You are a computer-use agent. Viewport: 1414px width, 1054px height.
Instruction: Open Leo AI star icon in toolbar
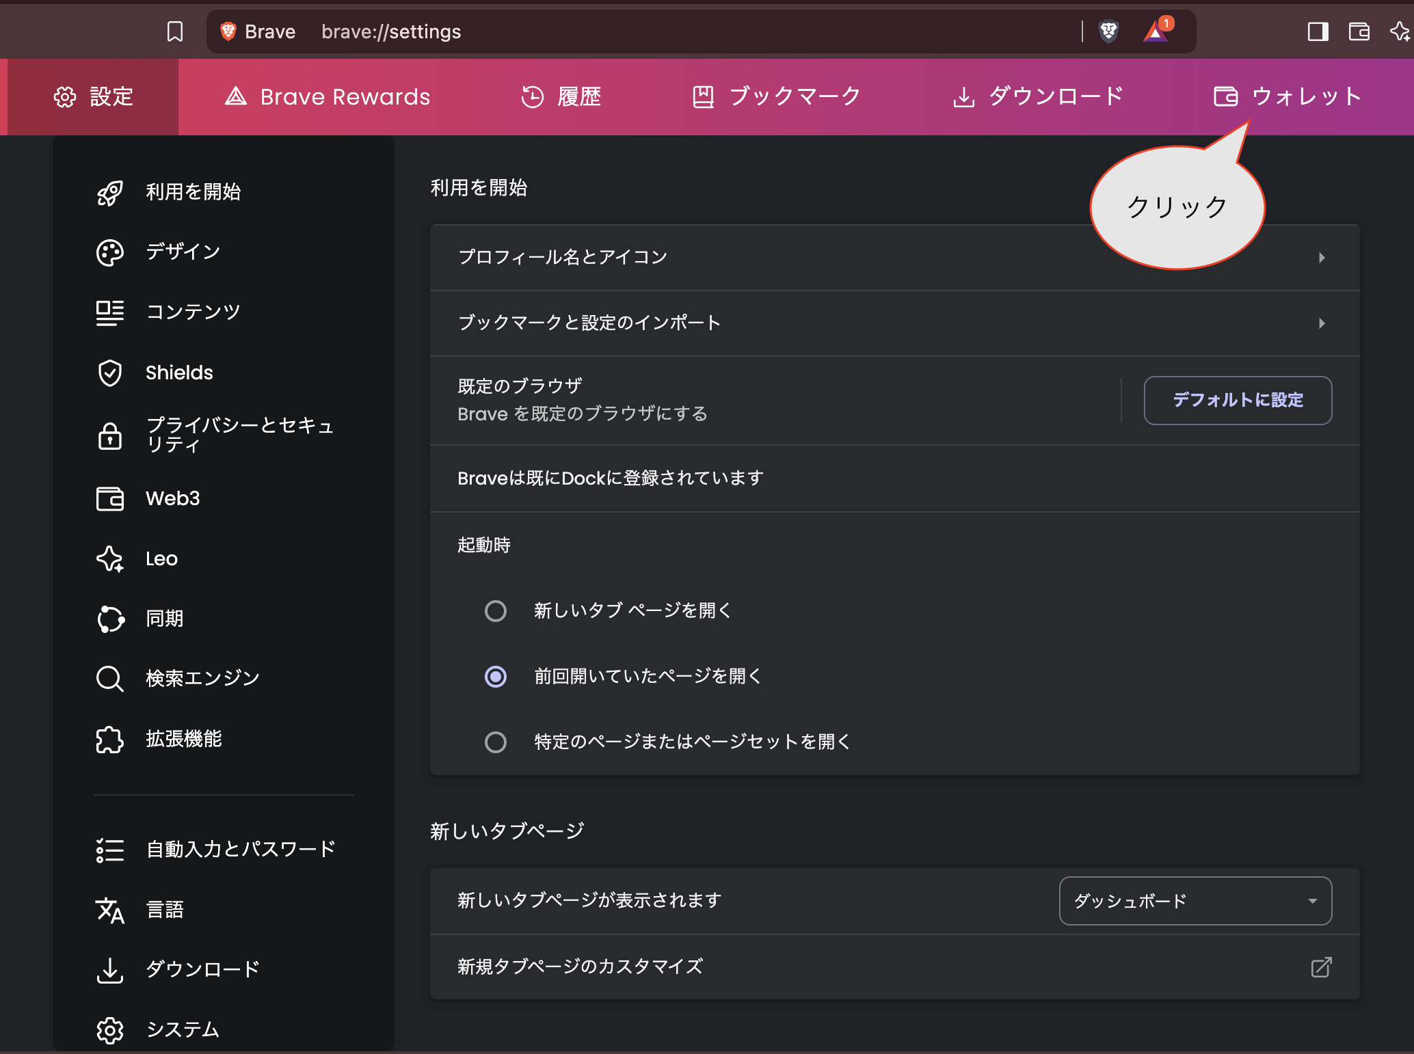coord(1400,31)
